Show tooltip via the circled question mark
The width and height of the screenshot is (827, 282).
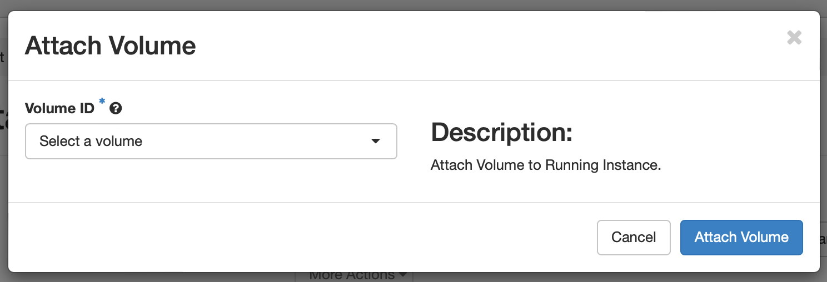pos(116,108)
